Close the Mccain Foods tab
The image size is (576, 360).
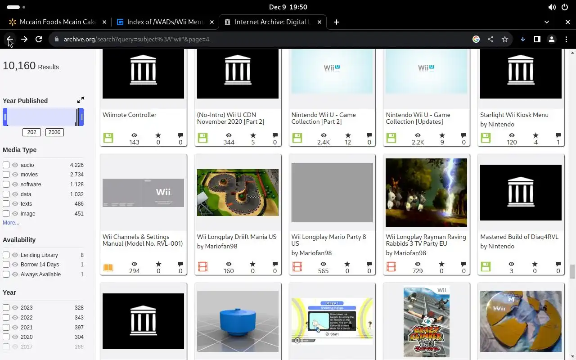pyautogui.click(x=104, y=22)
